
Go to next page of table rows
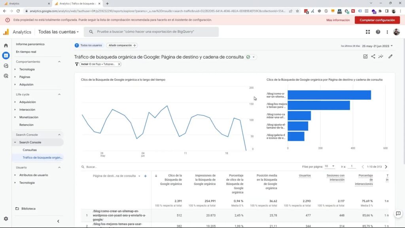(x=386, y=167)
